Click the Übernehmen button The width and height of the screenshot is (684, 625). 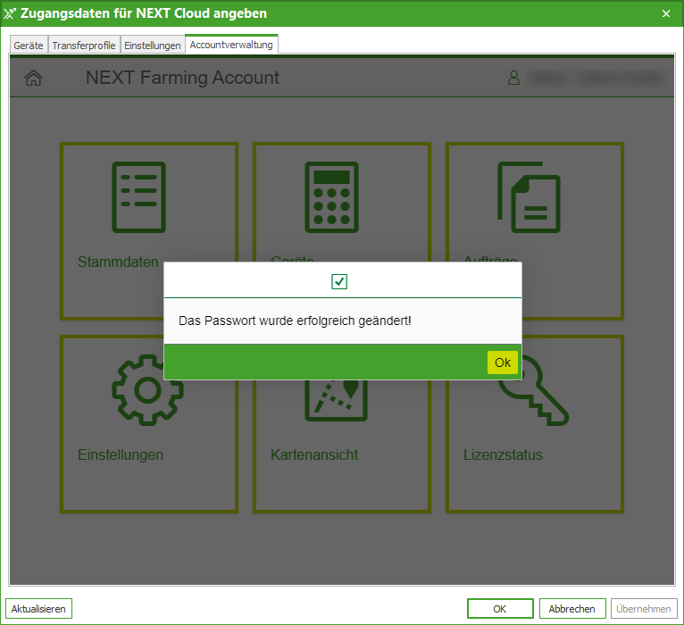644,609
